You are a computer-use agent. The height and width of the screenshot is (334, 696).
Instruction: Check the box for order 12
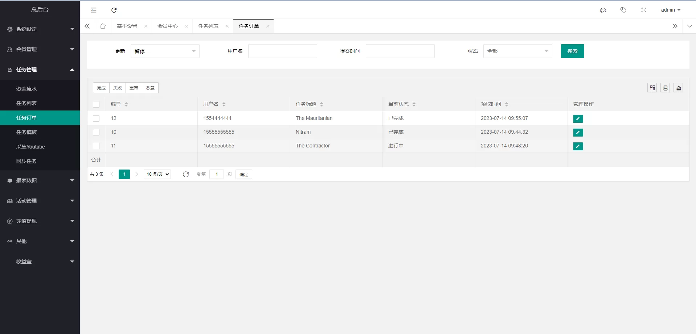96,118
